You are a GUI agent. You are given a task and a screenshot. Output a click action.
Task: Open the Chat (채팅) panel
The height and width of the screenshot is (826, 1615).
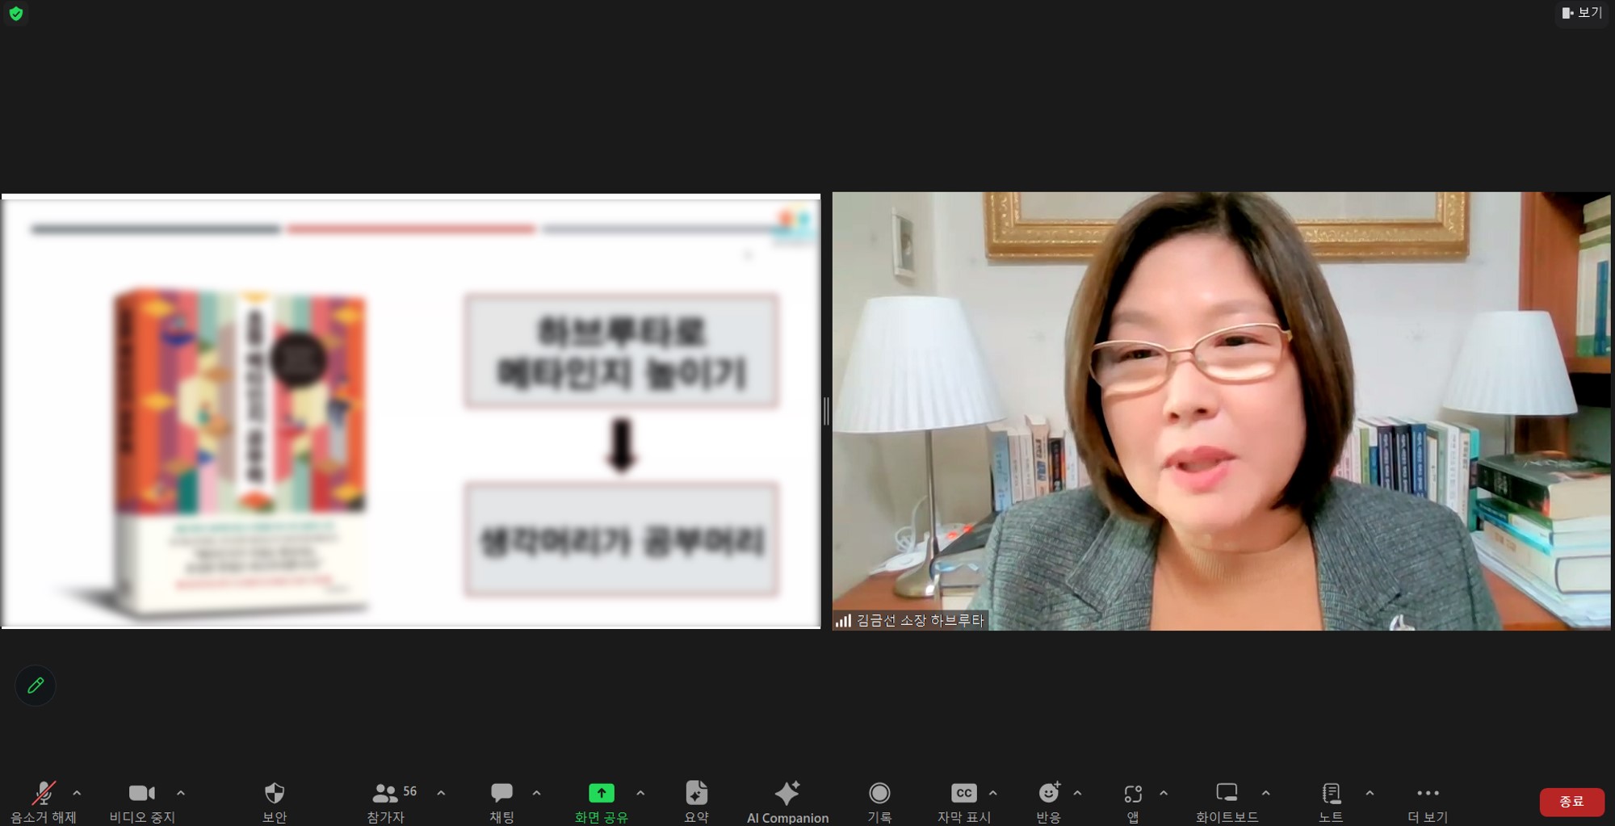[501, 801]
